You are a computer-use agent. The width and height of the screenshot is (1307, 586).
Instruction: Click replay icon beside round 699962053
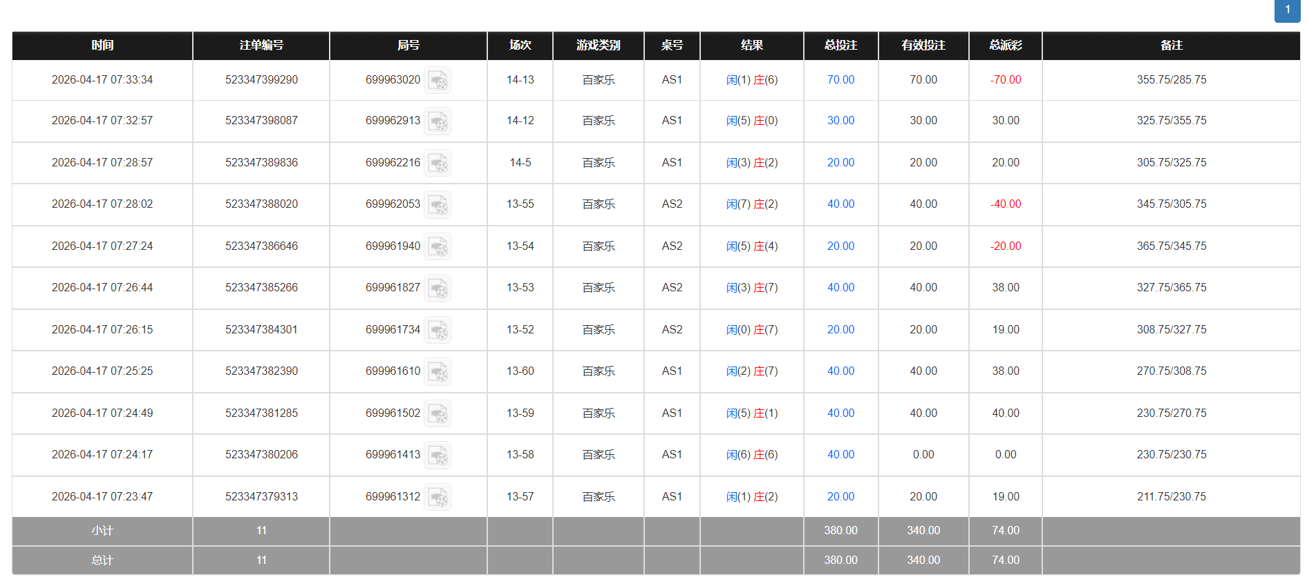[437, 205]
